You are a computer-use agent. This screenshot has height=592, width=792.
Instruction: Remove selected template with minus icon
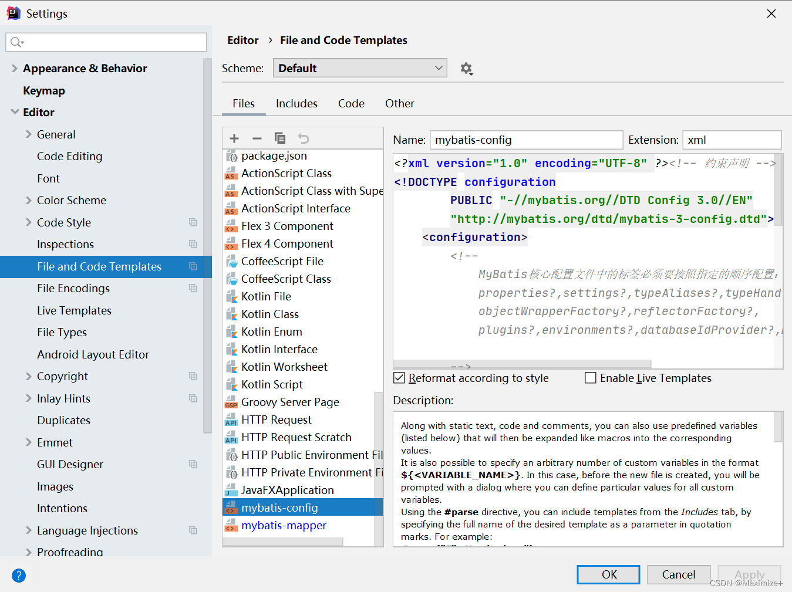pos(257,138)
